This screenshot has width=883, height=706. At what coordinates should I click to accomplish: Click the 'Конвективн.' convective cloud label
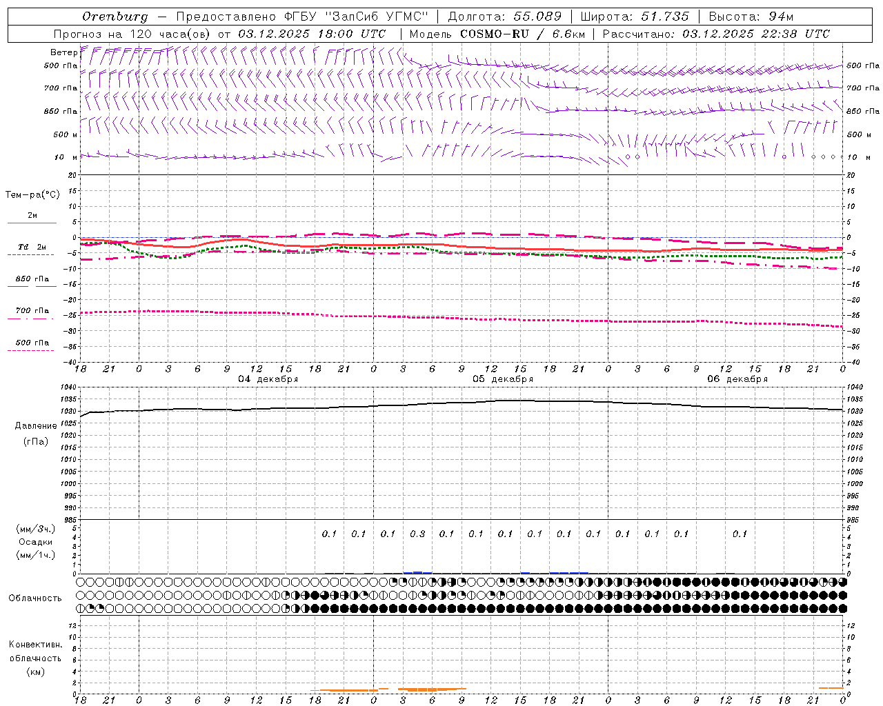pos(36,645)
